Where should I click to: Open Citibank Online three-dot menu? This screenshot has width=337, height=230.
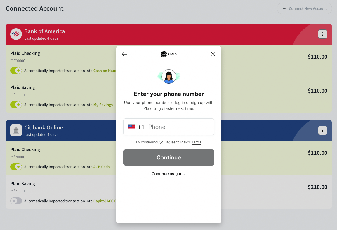pos(323,130)
